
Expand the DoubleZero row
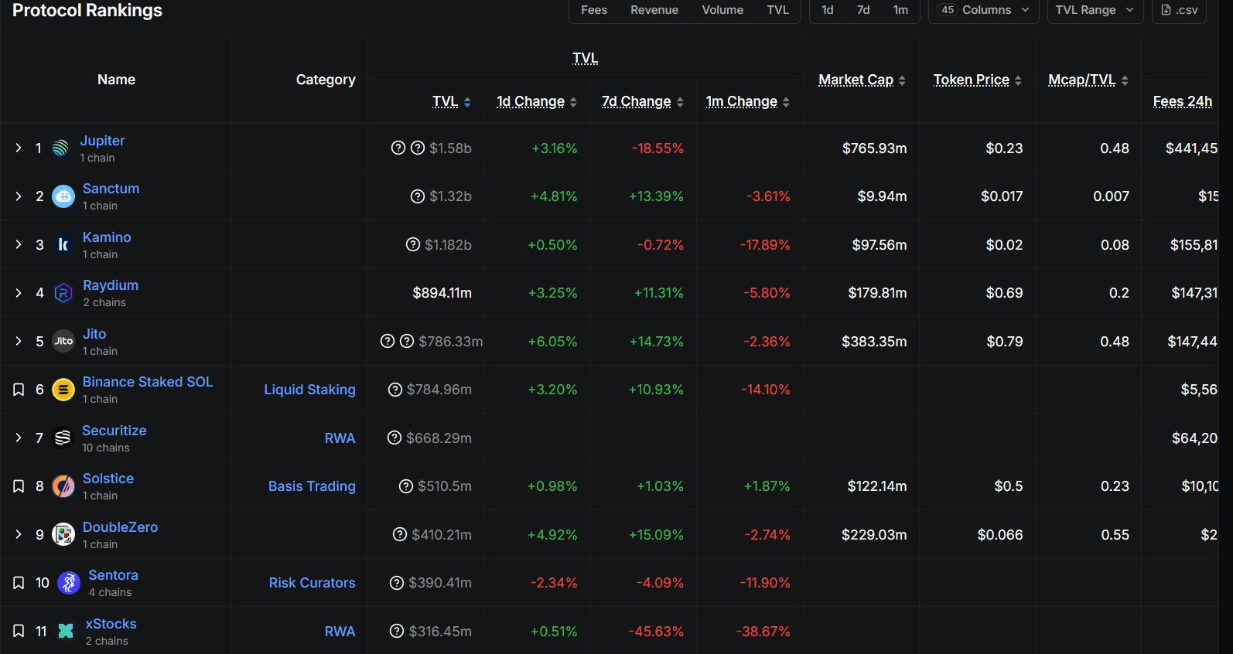[x=19, y=534]
